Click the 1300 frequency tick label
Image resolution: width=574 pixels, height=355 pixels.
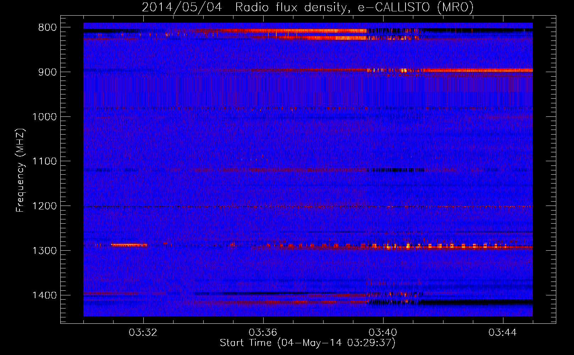pyautogui.click(x=45, y=251)
